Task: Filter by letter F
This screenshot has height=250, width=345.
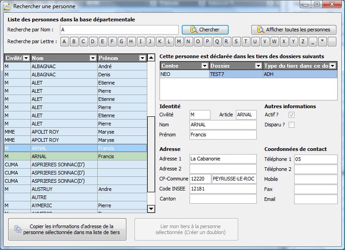Action: click(112, 42)
